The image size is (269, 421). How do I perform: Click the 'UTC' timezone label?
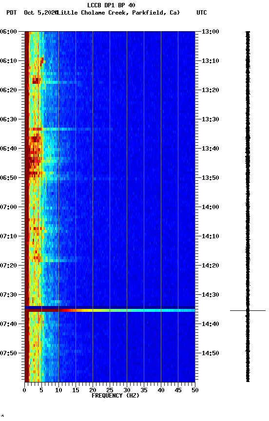pos(202,13)
